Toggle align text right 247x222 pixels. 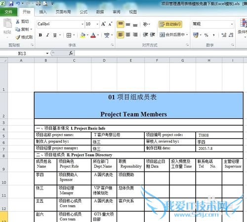point(135,35)
